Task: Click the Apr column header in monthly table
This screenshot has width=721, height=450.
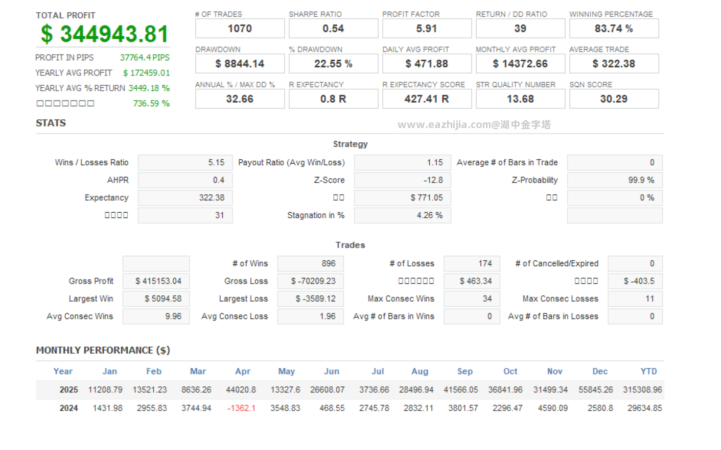Action: point(243,371)
